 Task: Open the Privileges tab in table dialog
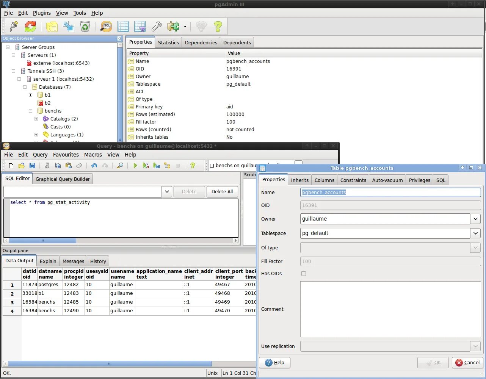(420, 180)
